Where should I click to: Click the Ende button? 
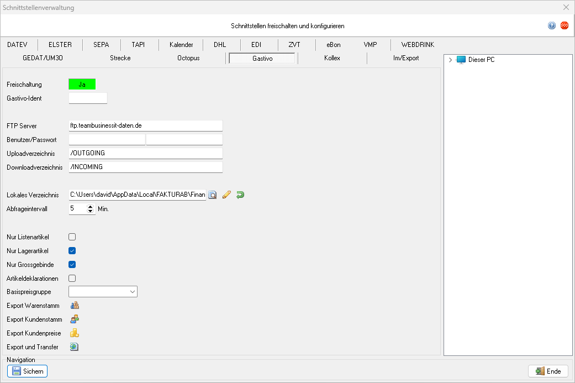[548, 371]
